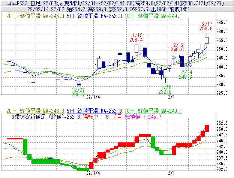Select the top chart's 2/1 date label
The height and width of the screenshot is (178, 234).
[171, 97]
